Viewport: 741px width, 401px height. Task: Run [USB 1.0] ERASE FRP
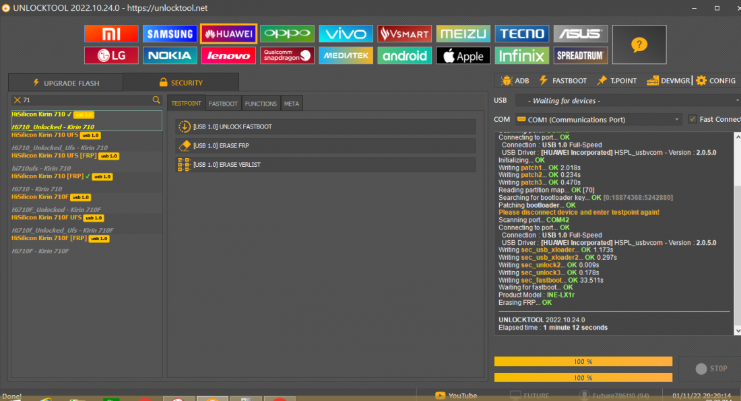[325, 146]
